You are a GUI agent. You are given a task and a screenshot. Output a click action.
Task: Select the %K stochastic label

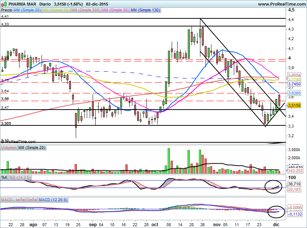pyautogui.click(x=4, y=178)
